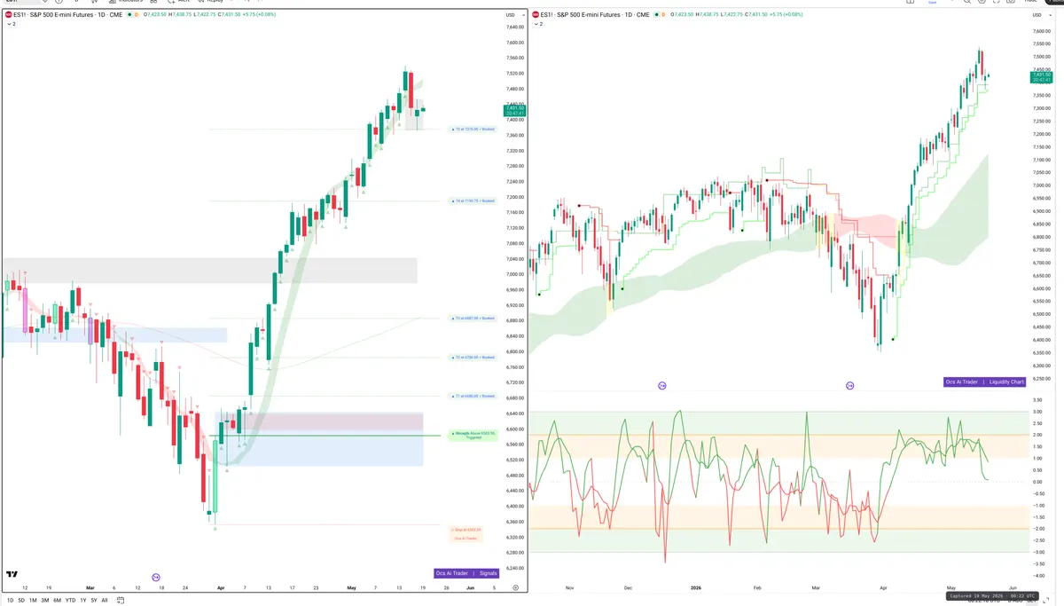Select the 5D time range
Screen dimensions: 1064x606
[21, 600]
